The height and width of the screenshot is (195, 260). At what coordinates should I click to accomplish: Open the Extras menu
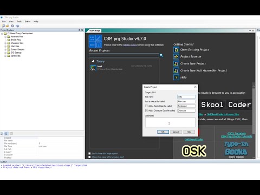coord(28,22)
